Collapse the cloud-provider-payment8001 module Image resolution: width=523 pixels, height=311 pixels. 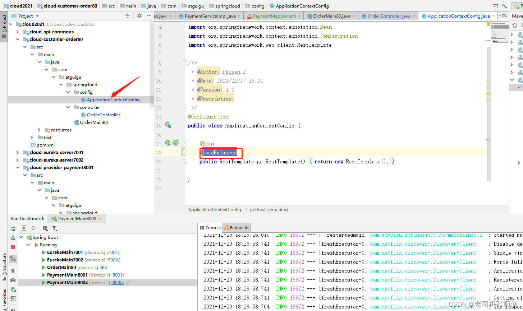(18, 168)
